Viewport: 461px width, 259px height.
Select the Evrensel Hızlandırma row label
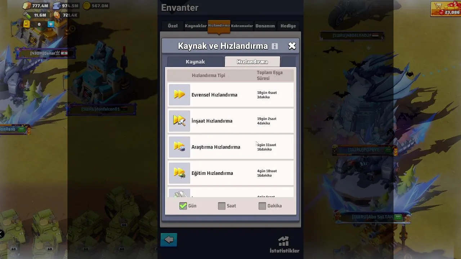point(214,95)
